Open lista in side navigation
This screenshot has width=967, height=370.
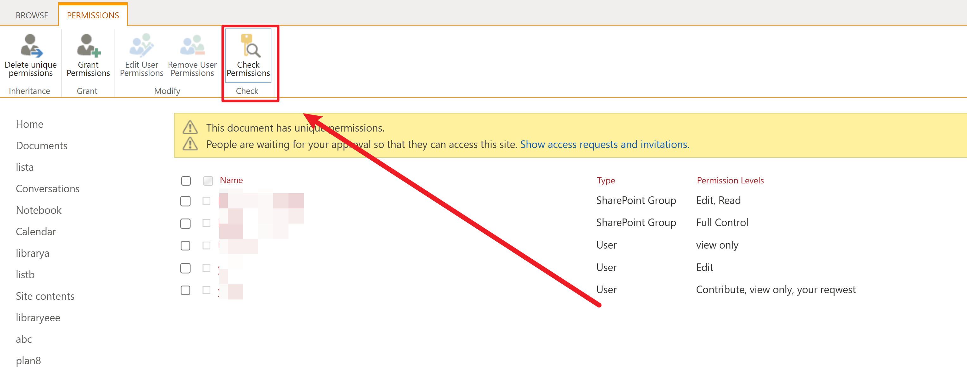pyautogui.click(x=25, y=167)
